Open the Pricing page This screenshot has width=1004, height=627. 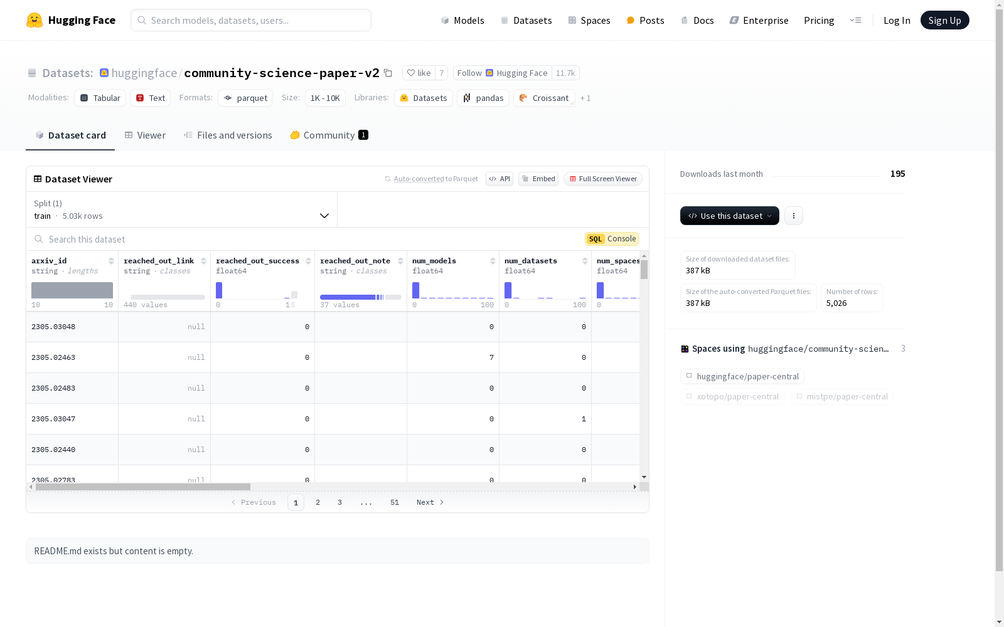click(819, 20)
